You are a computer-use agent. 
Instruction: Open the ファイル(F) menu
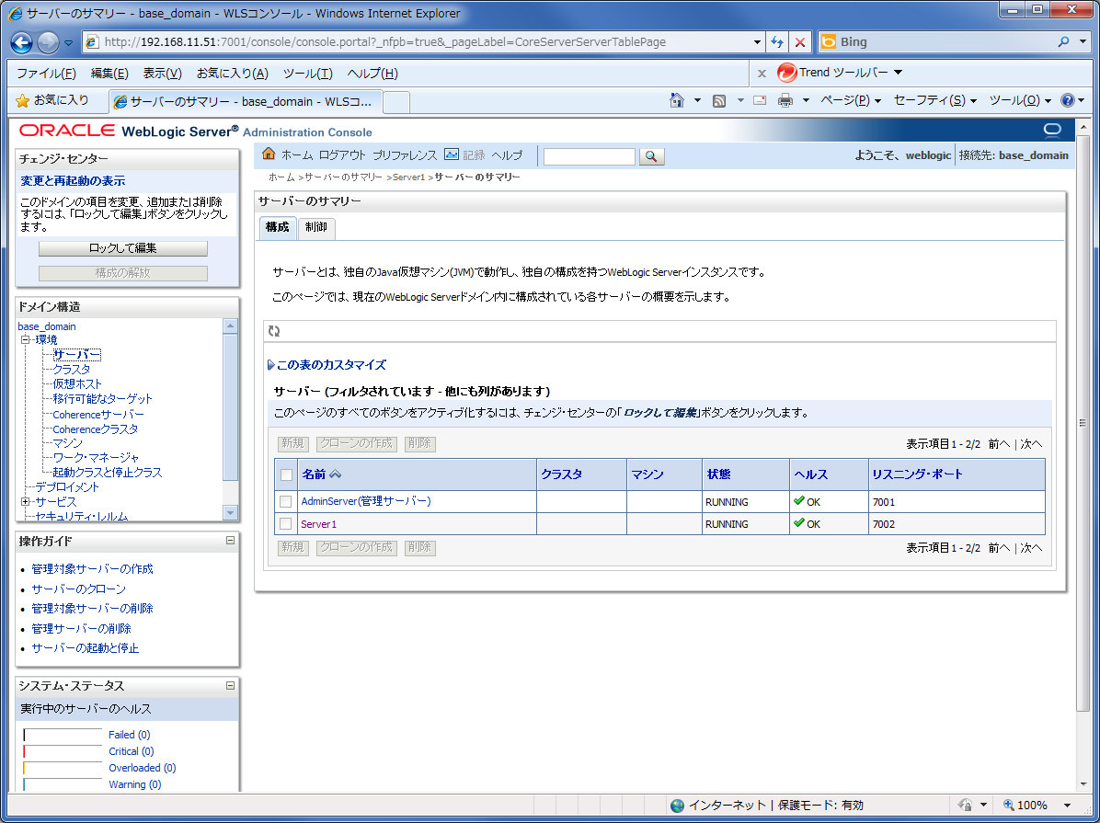[46, 73]
